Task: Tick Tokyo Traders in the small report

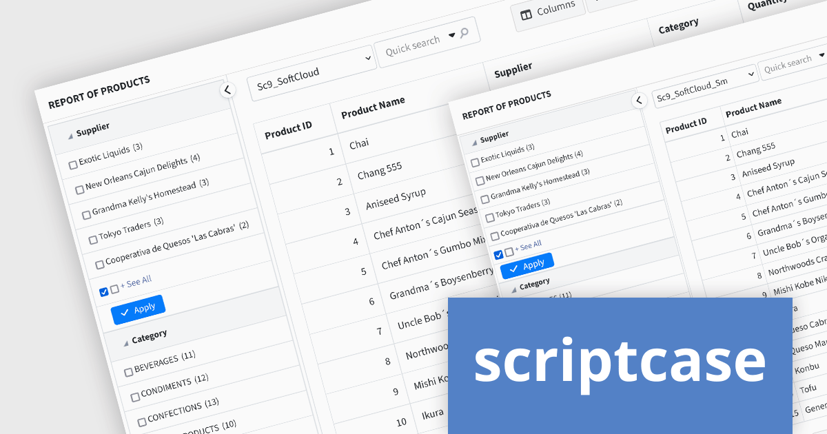Action: coord(490,218)
